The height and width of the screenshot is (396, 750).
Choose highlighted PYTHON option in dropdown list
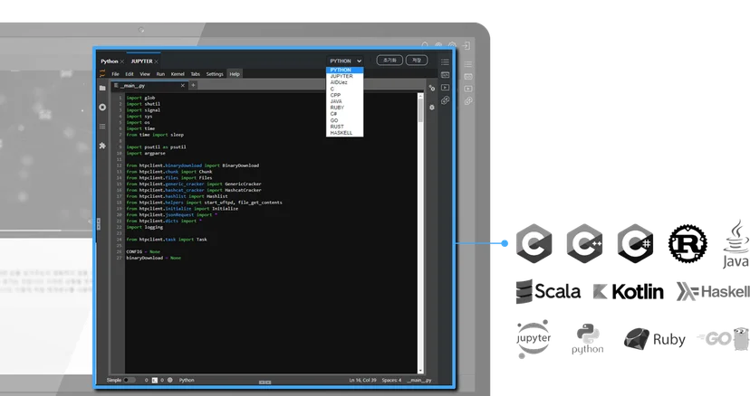tap(344, 70)
